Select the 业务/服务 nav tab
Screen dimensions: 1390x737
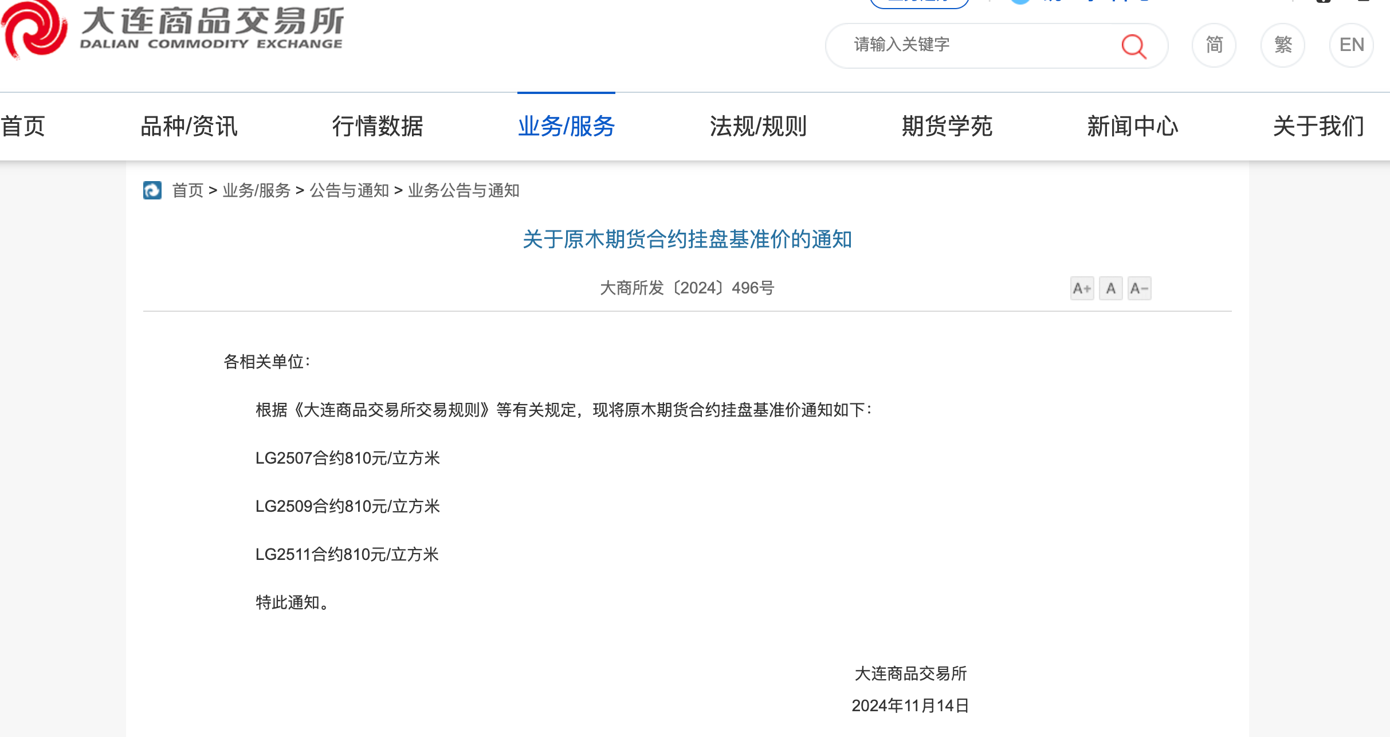point(566,126)
